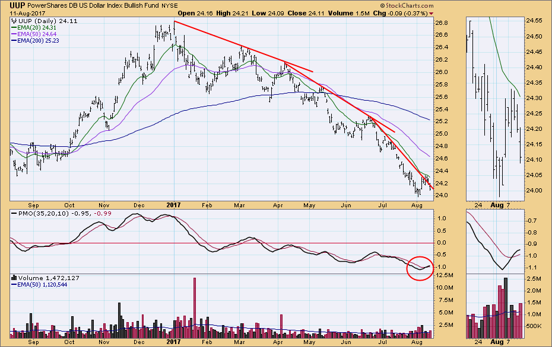Click the volume histogram icon beside Volume label
The image size is (552, 347).
[14, 278]
